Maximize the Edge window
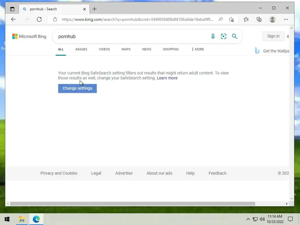The height and width of the screenshot is (225, 300). [x=274, y=8]
